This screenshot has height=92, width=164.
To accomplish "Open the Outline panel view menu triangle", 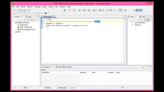I will [x=151, y=19].
